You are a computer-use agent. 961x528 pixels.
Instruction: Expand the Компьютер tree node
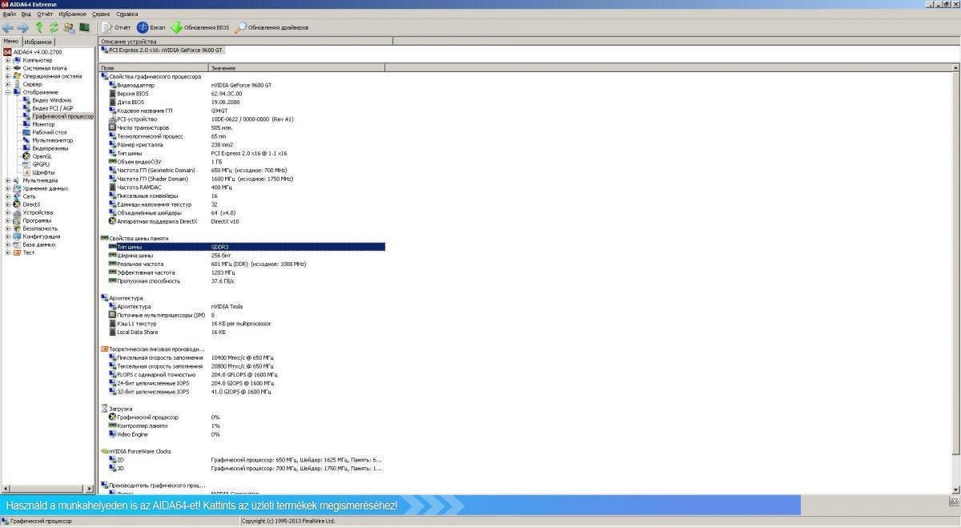coord(8,60)
